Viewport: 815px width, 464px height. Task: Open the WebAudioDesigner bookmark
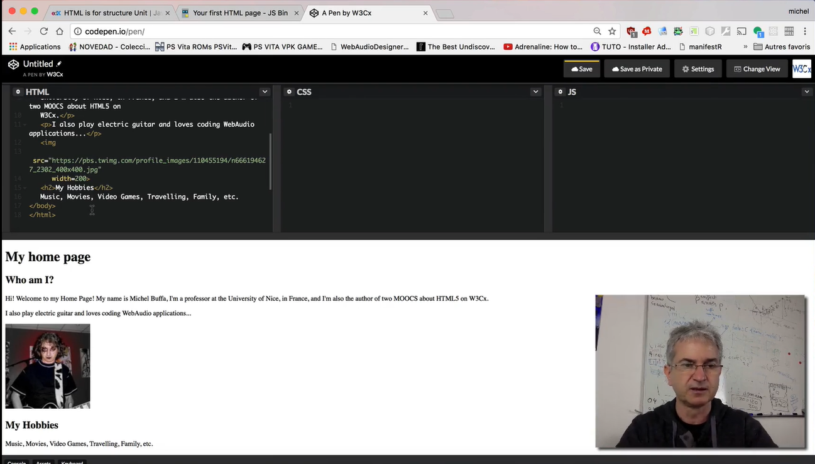369,46
